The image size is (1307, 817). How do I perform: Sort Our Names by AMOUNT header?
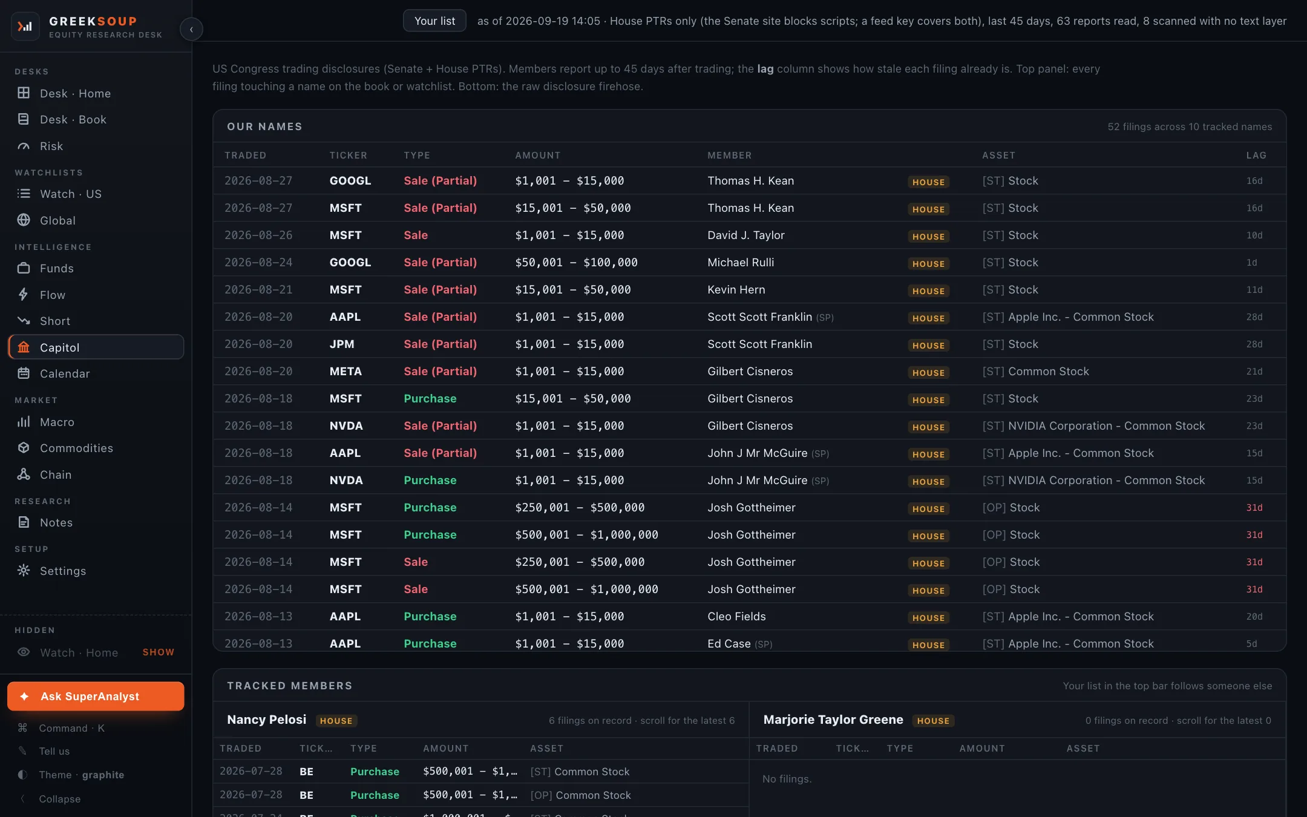point(538,156)
